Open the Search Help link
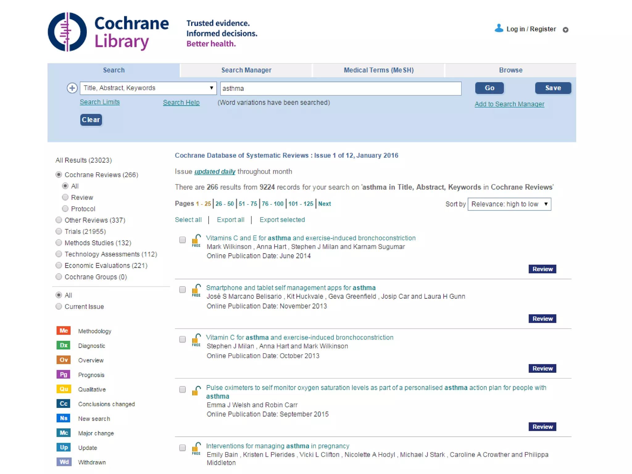This screenshot has height=474, width=632. click(x=181, y=102)
